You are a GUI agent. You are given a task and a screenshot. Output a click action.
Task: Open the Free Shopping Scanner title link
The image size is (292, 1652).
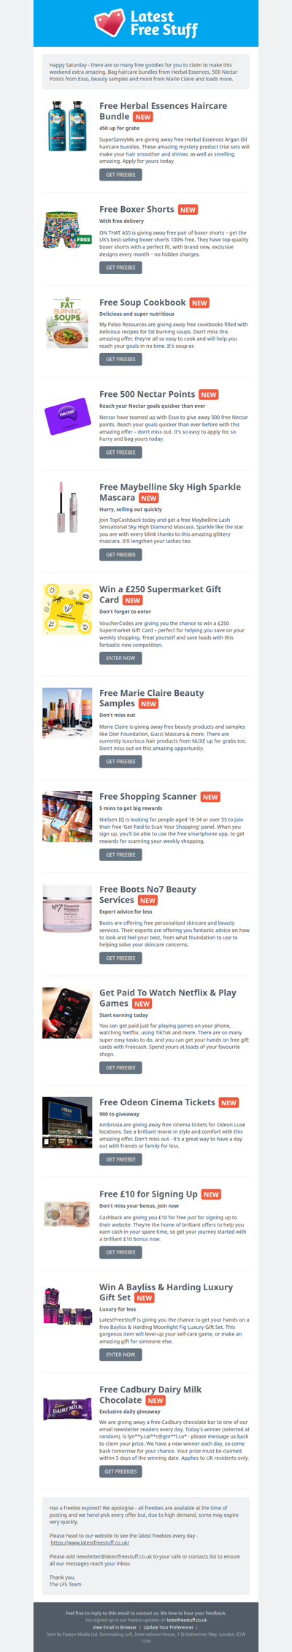coord(148,797)
